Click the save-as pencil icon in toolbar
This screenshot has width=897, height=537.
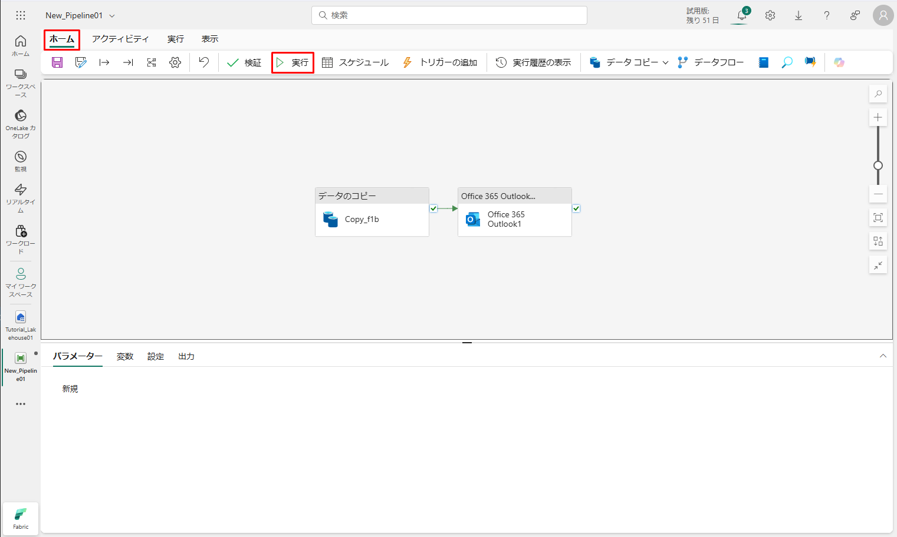pos(81,62)
